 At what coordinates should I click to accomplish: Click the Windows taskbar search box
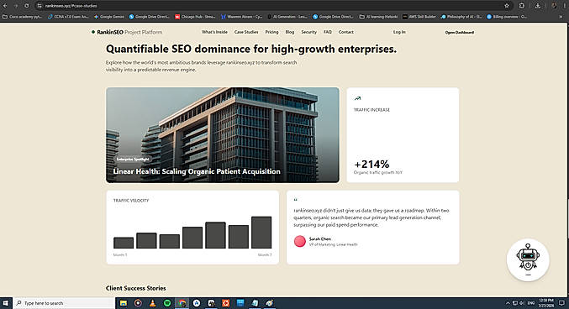64,303
